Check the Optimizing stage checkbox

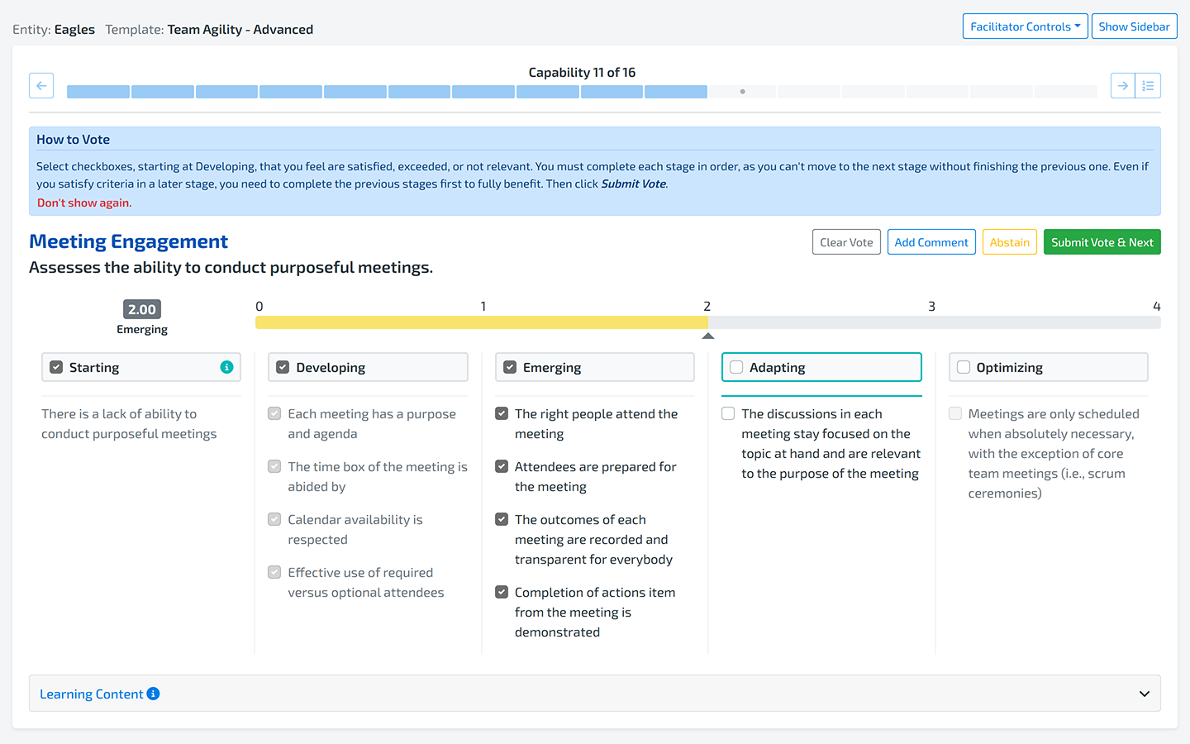coord(964,367)
